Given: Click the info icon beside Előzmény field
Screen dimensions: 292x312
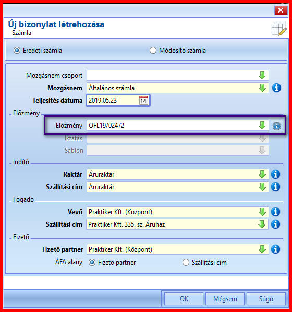Looking at the screenshot, I should (277, 126).
